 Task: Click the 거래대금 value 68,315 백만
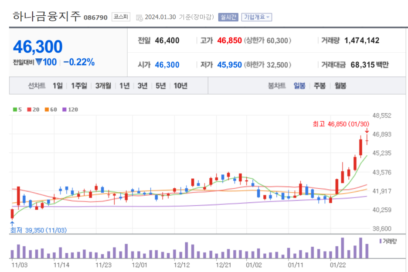pos(370,65)
